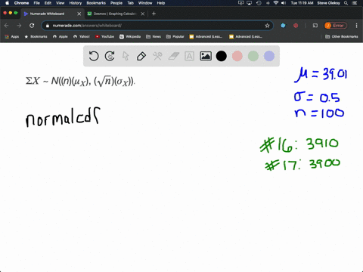Expand the News bookmarks folder
The image size is (363, 272).
tap(154, 36)
